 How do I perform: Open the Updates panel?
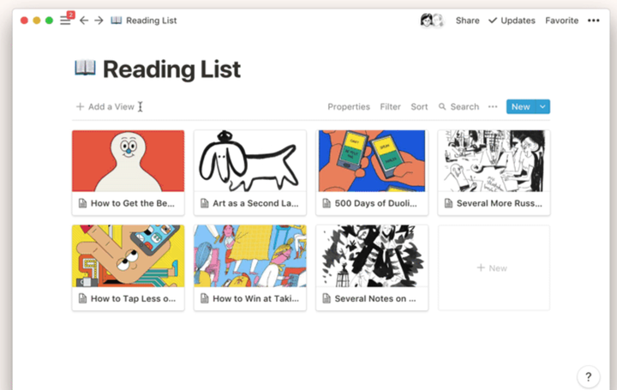(x=512, y=21)
